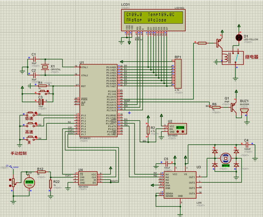Click the LED-YELLOW label text
The image size is (263, 217).
(x=251, y=39)
